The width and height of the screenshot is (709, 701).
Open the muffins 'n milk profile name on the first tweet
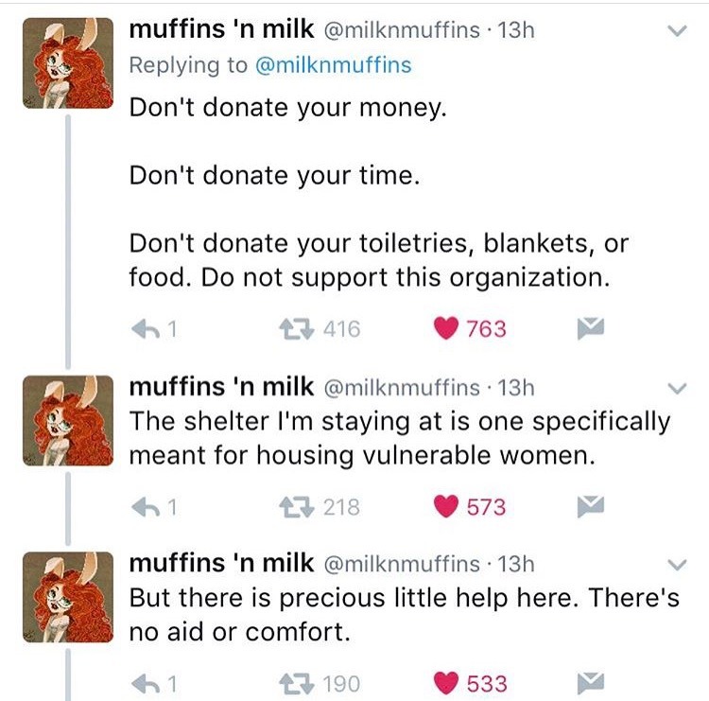click(221, 29)
